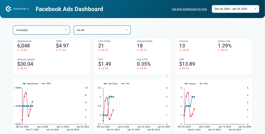Click the -90.9% Amount_spend change indicator
This screenshot has height=134, width=265.
[x=22, y=69]
